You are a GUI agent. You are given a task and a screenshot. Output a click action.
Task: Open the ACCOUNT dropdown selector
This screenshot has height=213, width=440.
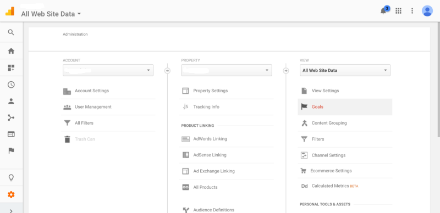[x=108, y=70]
